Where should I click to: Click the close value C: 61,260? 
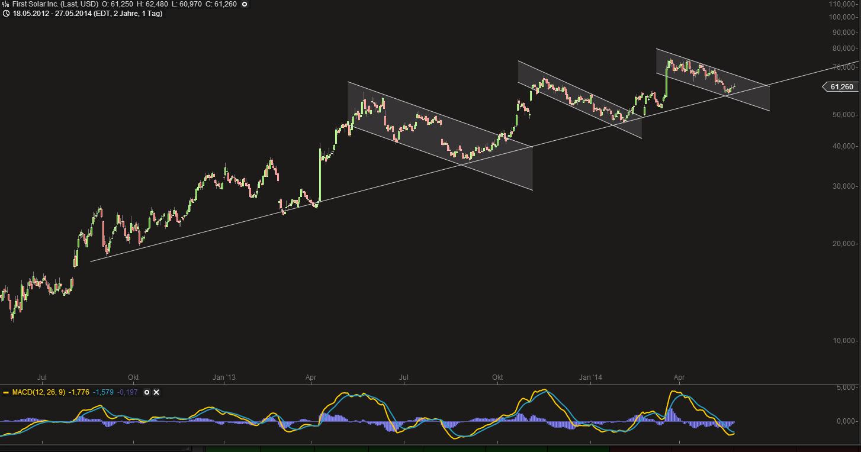coord(221,4)
